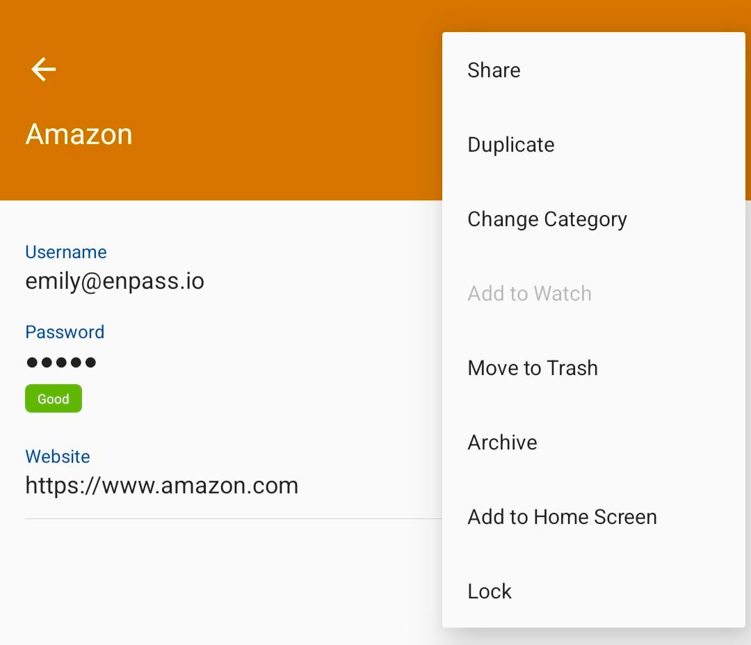Select Add to Home Screen
The width and height of the screenshot is (751, 645).
[x=593, y=516]
